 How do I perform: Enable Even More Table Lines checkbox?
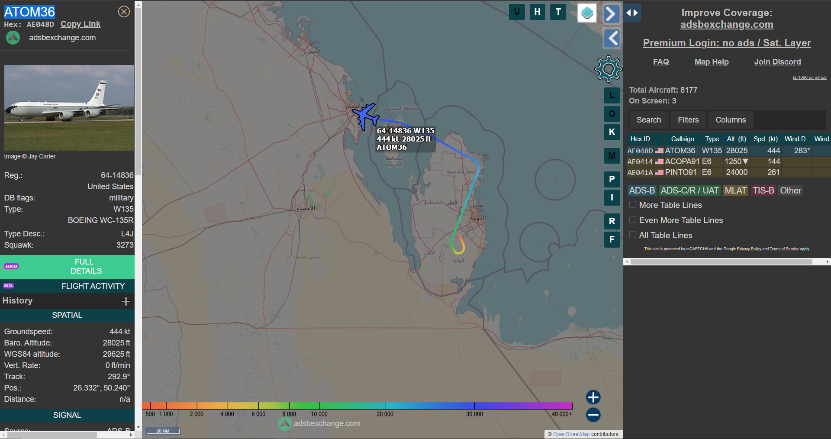(633, 219)
